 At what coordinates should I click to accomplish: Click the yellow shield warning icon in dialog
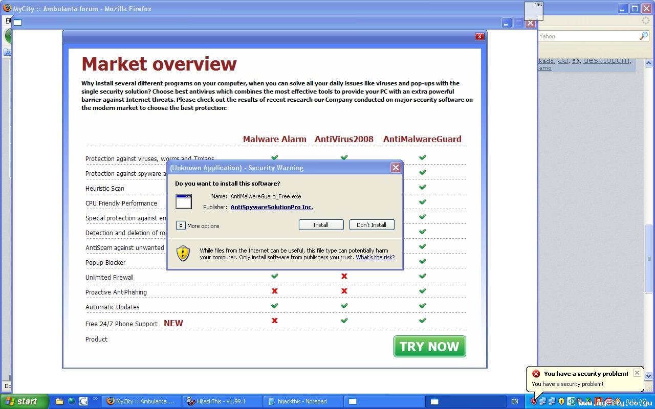pos(183,254)
